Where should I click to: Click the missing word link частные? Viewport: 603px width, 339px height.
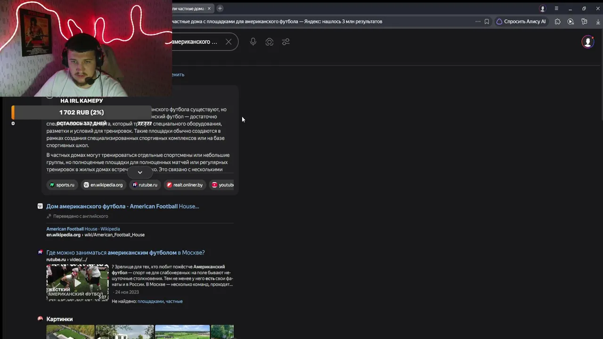(x=174, y=301)
